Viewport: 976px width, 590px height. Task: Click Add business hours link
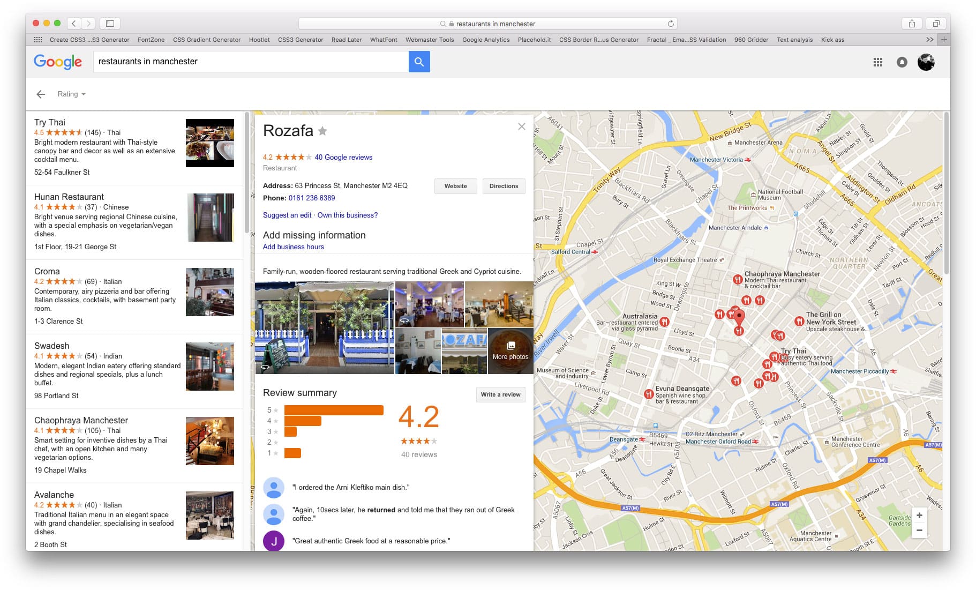294,247
